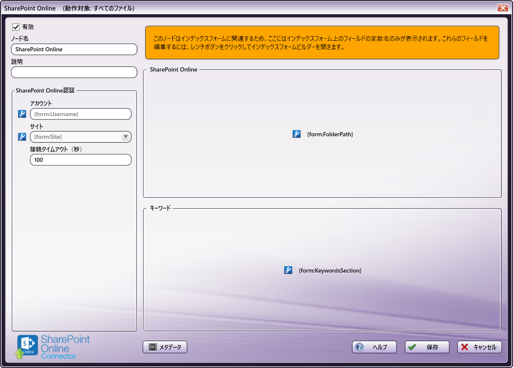Open form builder via FolderPath wrench icon
This screenshot has height=368, width=513.
coord(297,134)
